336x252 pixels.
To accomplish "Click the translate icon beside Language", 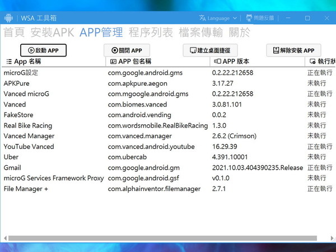I will [x=203, y=18].
